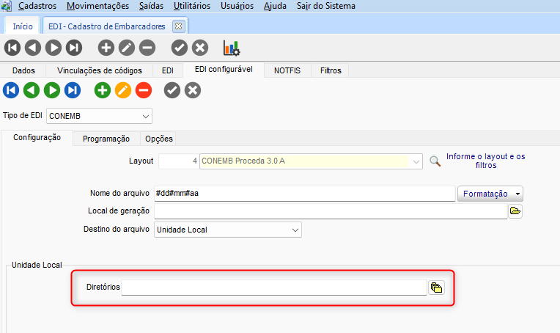Screen dimensions: 560x333
Task: Confirm with the top toolbar checkmark button
Action: pos(179,48)
